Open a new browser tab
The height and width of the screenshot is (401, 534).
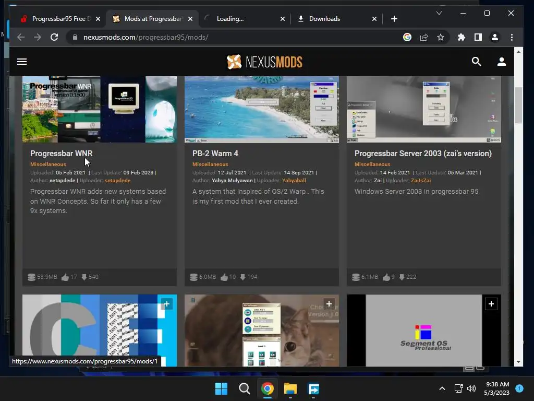point(394,19)
